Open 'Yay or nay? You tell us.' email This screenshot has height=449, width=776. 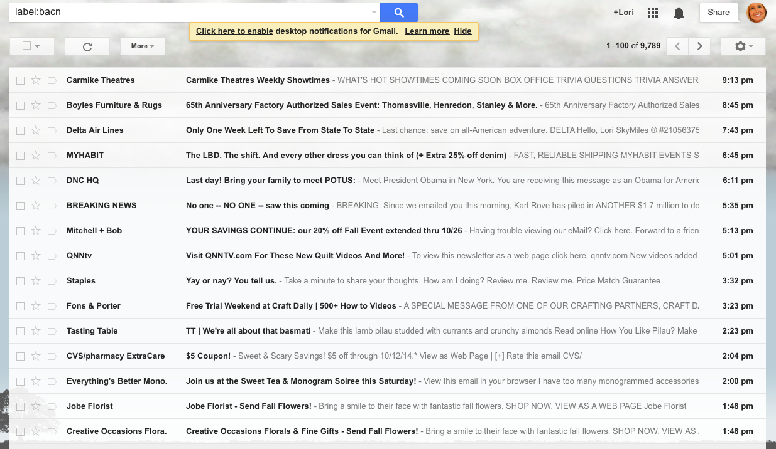point(231,280)
